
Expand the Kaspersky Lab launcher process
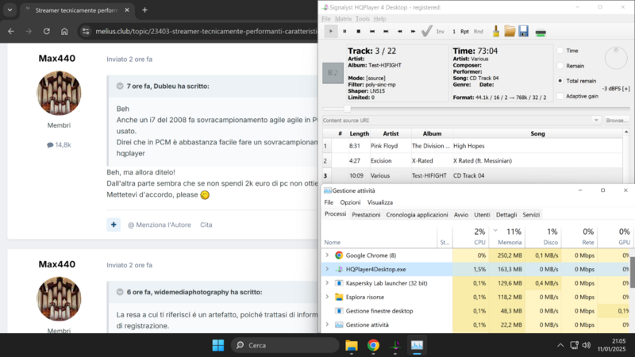point(327,283)
